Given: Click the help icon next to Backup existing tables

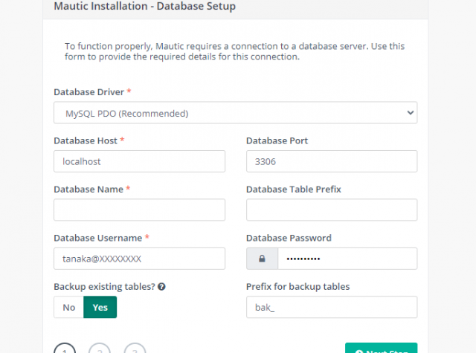Looking at the screenshot, I should [x=161, y=287].
